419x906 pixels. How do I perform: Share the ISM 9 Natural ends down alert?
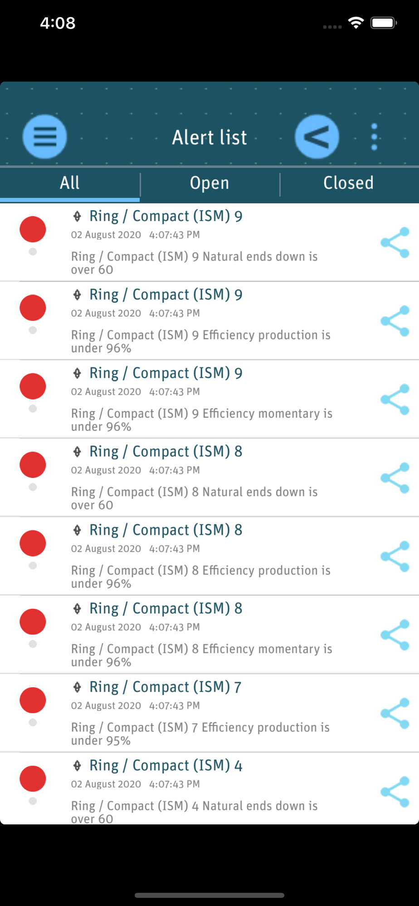(395, 243)
